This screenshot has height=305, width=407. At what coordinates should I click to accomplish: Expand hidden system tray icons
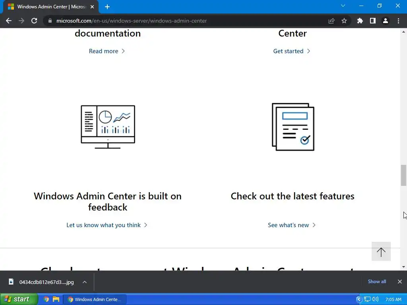[359, 299]
